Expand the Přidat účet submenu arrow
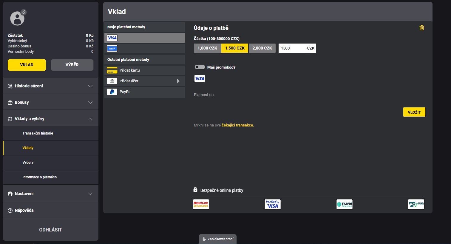The height and width of the screenshot is (244, 451). [178, 81]
